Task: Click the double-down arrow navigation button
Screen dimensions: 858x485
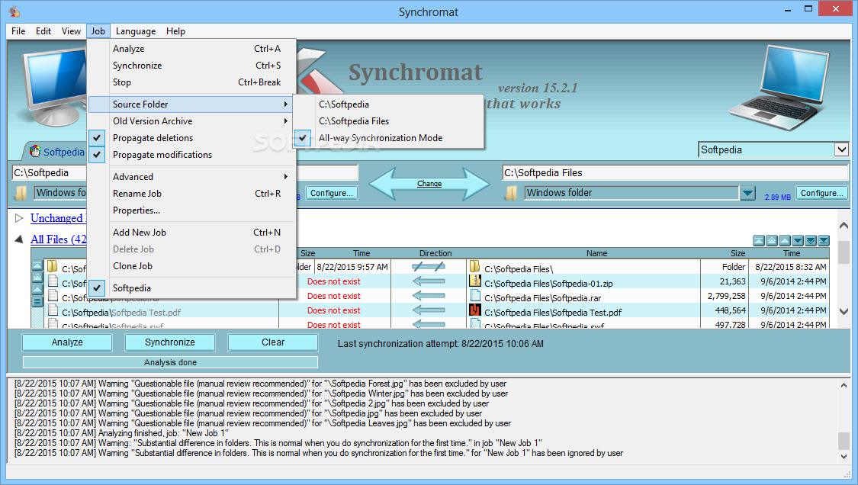Action: coord(811,241)
